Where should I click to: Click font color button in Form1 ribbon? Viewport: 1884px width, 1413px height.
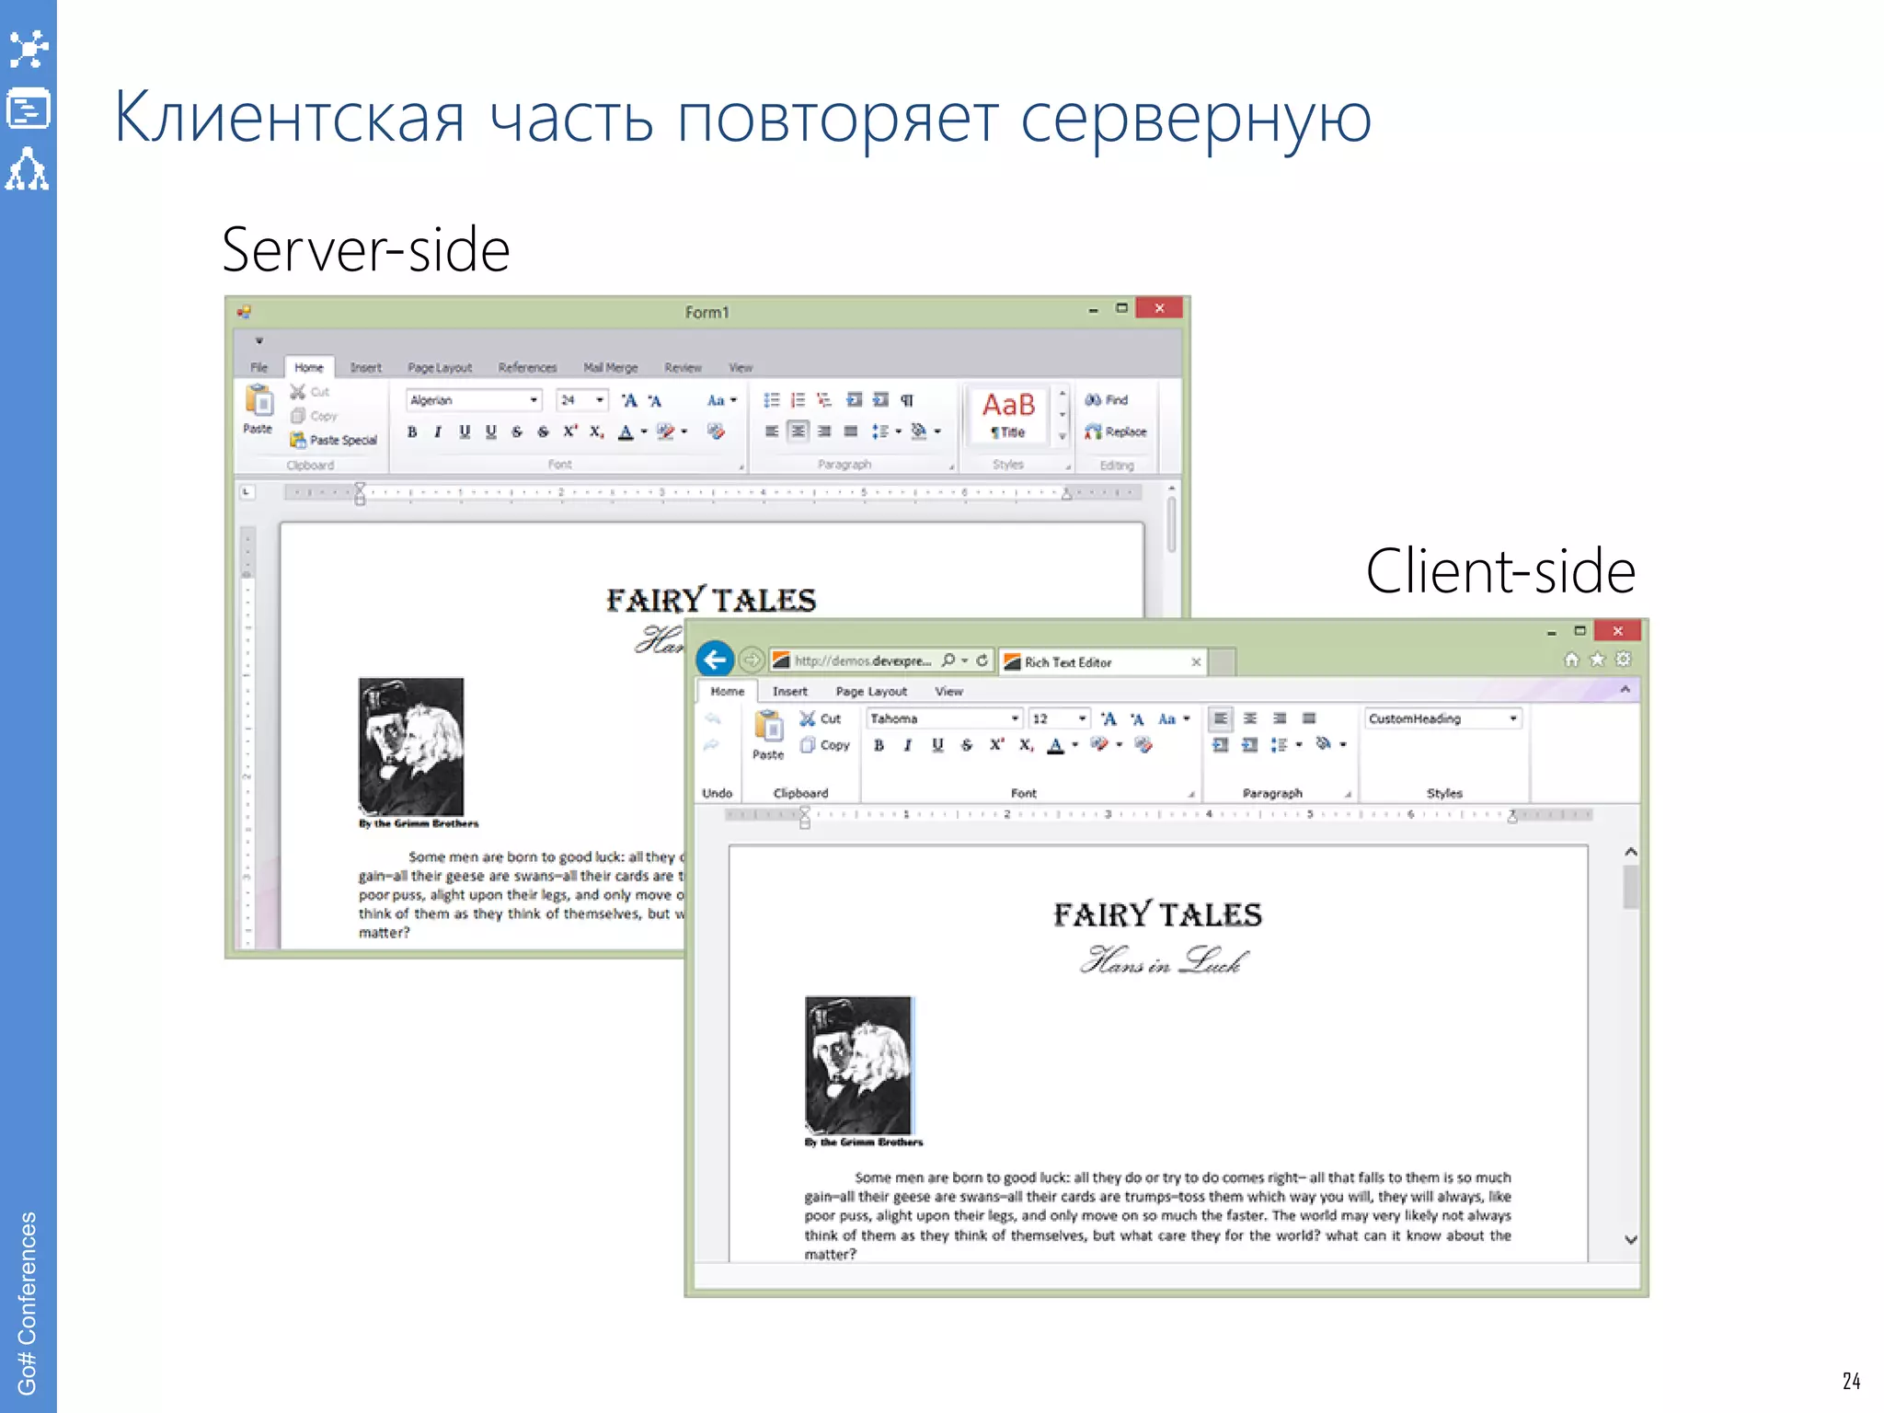tap(626, 431)
